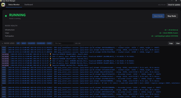Minimize the Quip Node Manager window
Screen dimensions: 181x98
click(x=172, y=1)
